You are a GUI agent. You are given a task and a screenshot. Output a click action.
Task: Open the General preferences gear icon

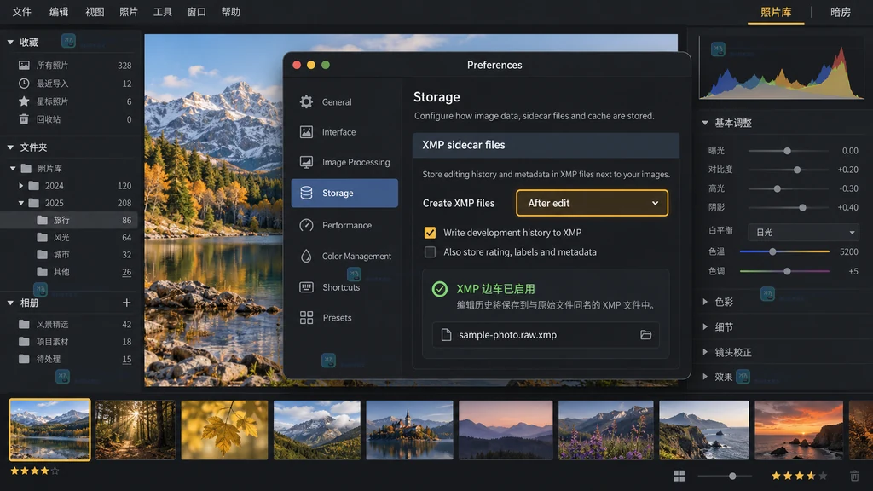click(x=306, y=102)
